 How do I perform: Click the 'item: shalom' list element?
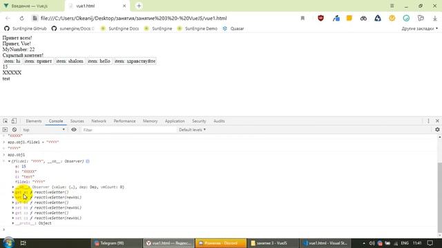70,61
